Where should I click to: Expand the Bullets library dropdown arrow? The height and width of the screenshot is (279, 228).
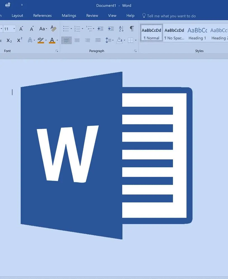coord(71,29)
